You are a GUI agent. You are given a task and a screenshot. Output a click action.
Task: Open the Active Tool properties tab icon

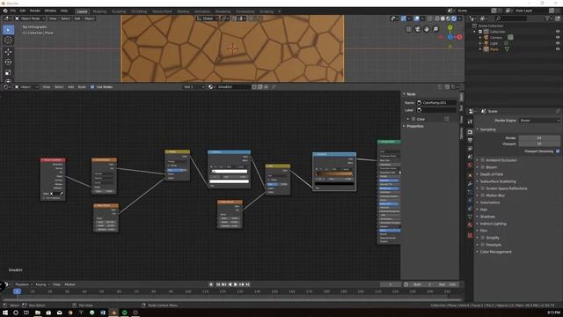[x=470, y=122]
